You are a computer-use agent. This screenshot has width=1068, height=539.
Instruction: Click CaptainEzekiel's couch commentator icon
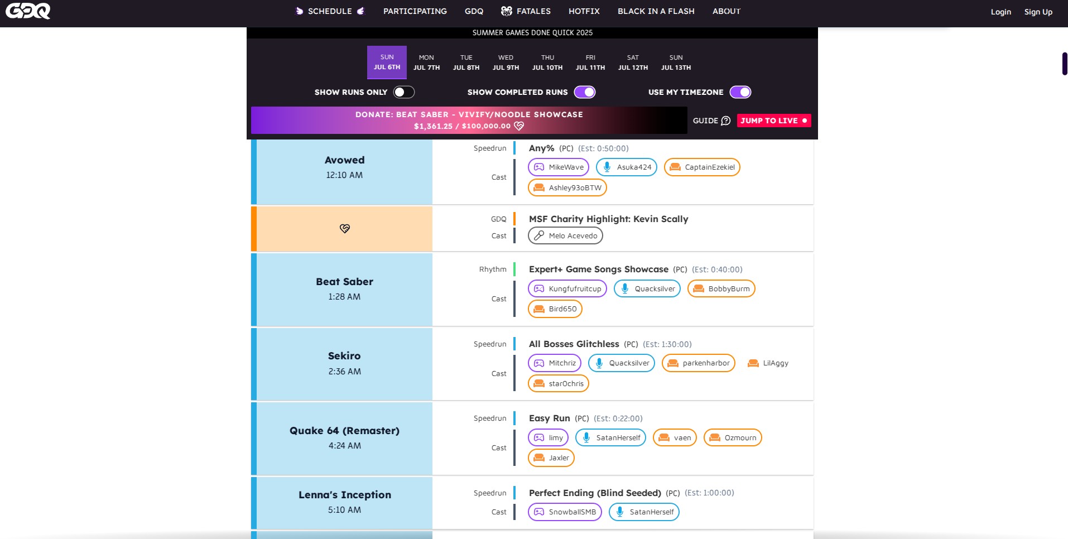click(675, 167)
